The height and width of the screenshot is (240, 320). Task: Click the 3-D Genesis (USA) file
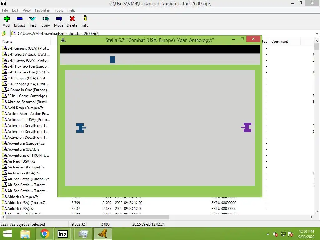pos(28,48)
